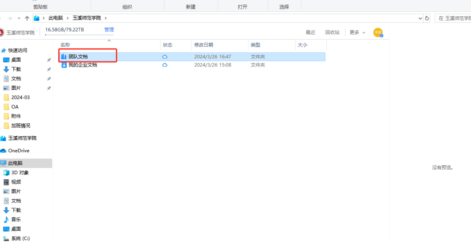Click the cloud status icon for 团队文档
471x242 pixels.
[x=165, y=57]
